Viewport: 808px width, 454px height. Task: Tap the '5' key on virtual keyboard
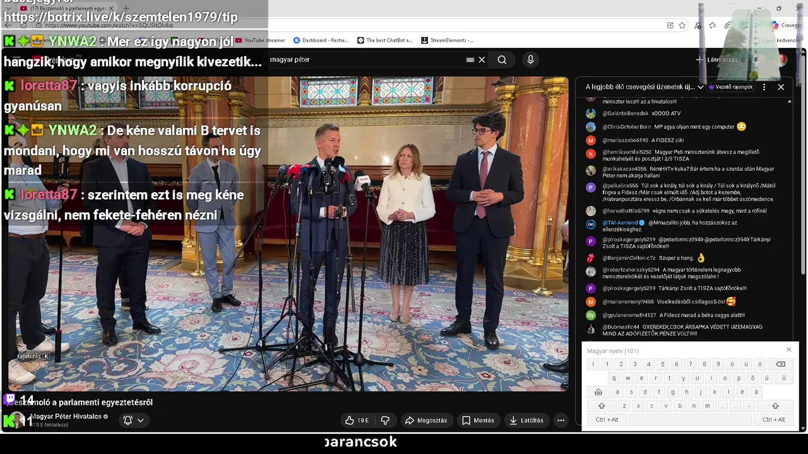pyautogui.click(x=662, y=364)
